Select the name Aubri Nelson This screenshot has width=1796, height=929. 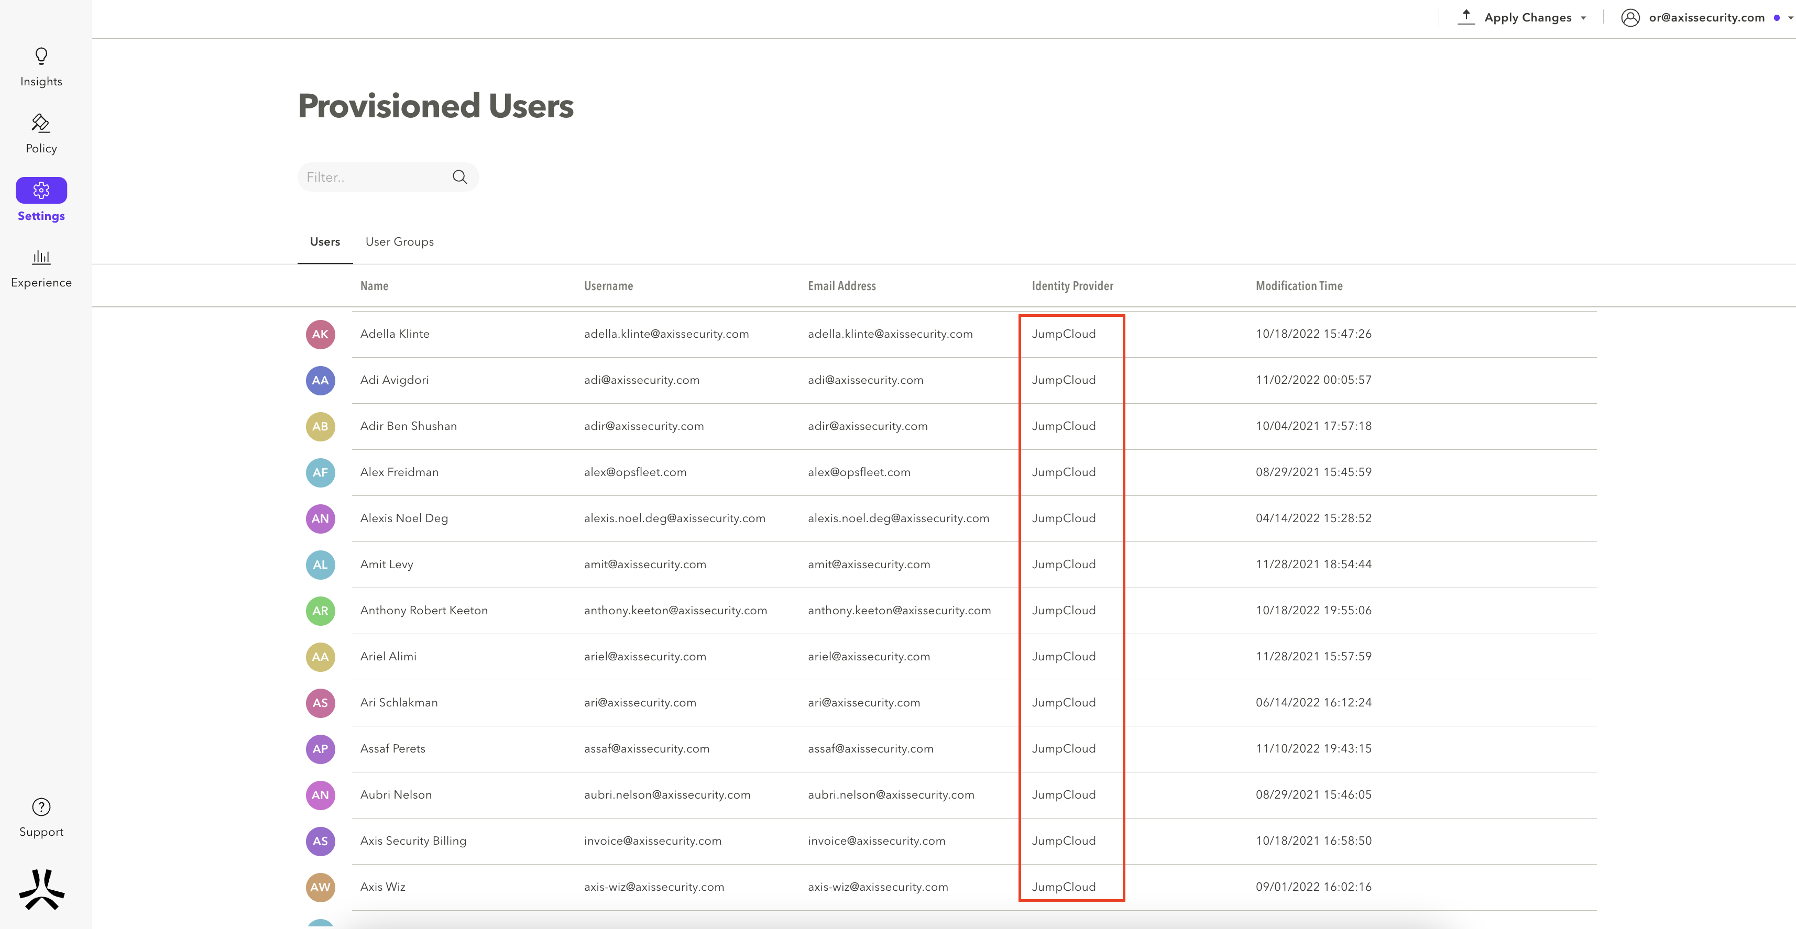(396, 794)
